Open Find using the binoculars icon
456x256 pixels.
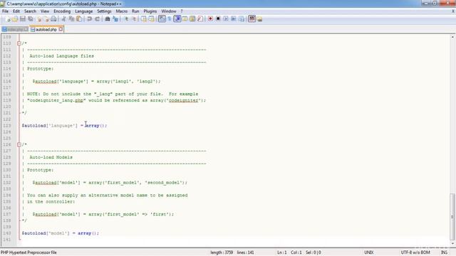click(108, 19)
